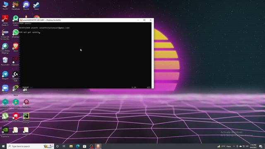
Task: Open Android Studio desktop shortcut
Action: pos(16,20)
